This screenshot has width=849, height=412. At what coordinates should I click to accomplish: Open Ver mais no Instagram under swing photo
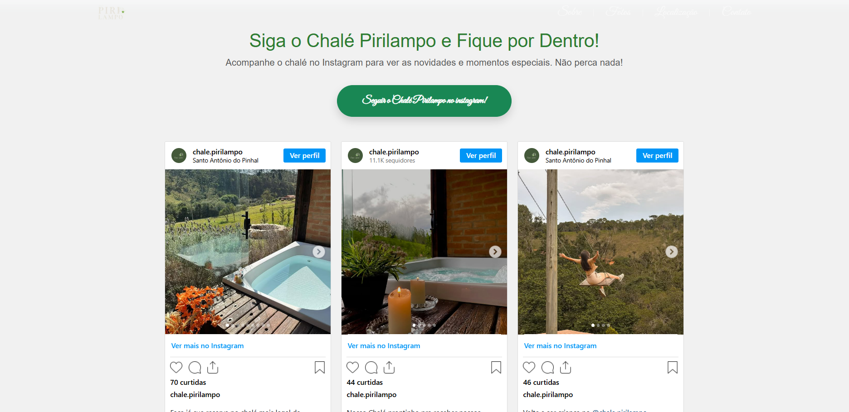[560, 345]
